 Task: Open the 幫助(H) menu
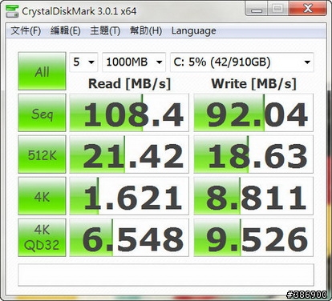coord(146,30)
